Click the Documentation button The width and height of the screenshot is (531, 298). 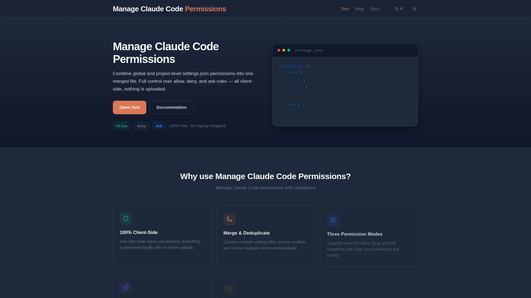(x=171, y=107)
